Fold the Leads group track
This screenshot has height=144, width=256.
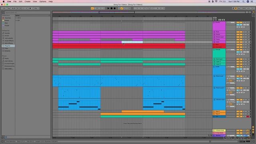click(x=214, y=67)
